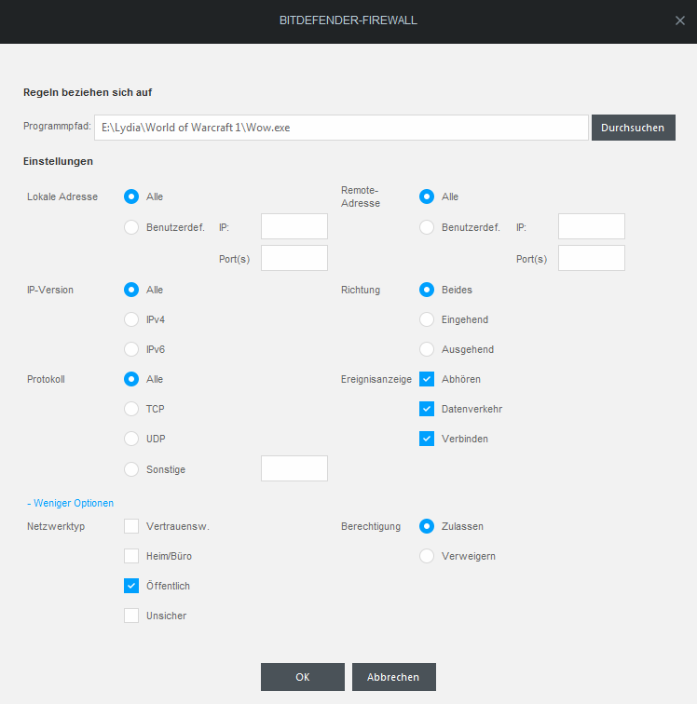Click the Durchsuchen browse button
Image resolution: width=697 pixels, height=704 pixels.
634,128
